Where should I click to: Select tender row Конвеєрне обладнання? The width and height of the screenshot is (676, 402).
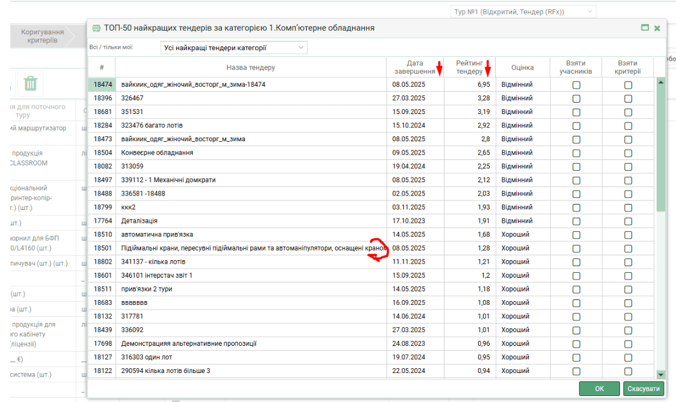point(157,153)
